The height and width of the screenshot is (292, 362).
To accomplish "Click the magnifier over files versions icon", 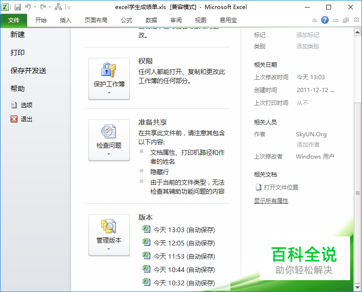I will click(x=108, y=226).
